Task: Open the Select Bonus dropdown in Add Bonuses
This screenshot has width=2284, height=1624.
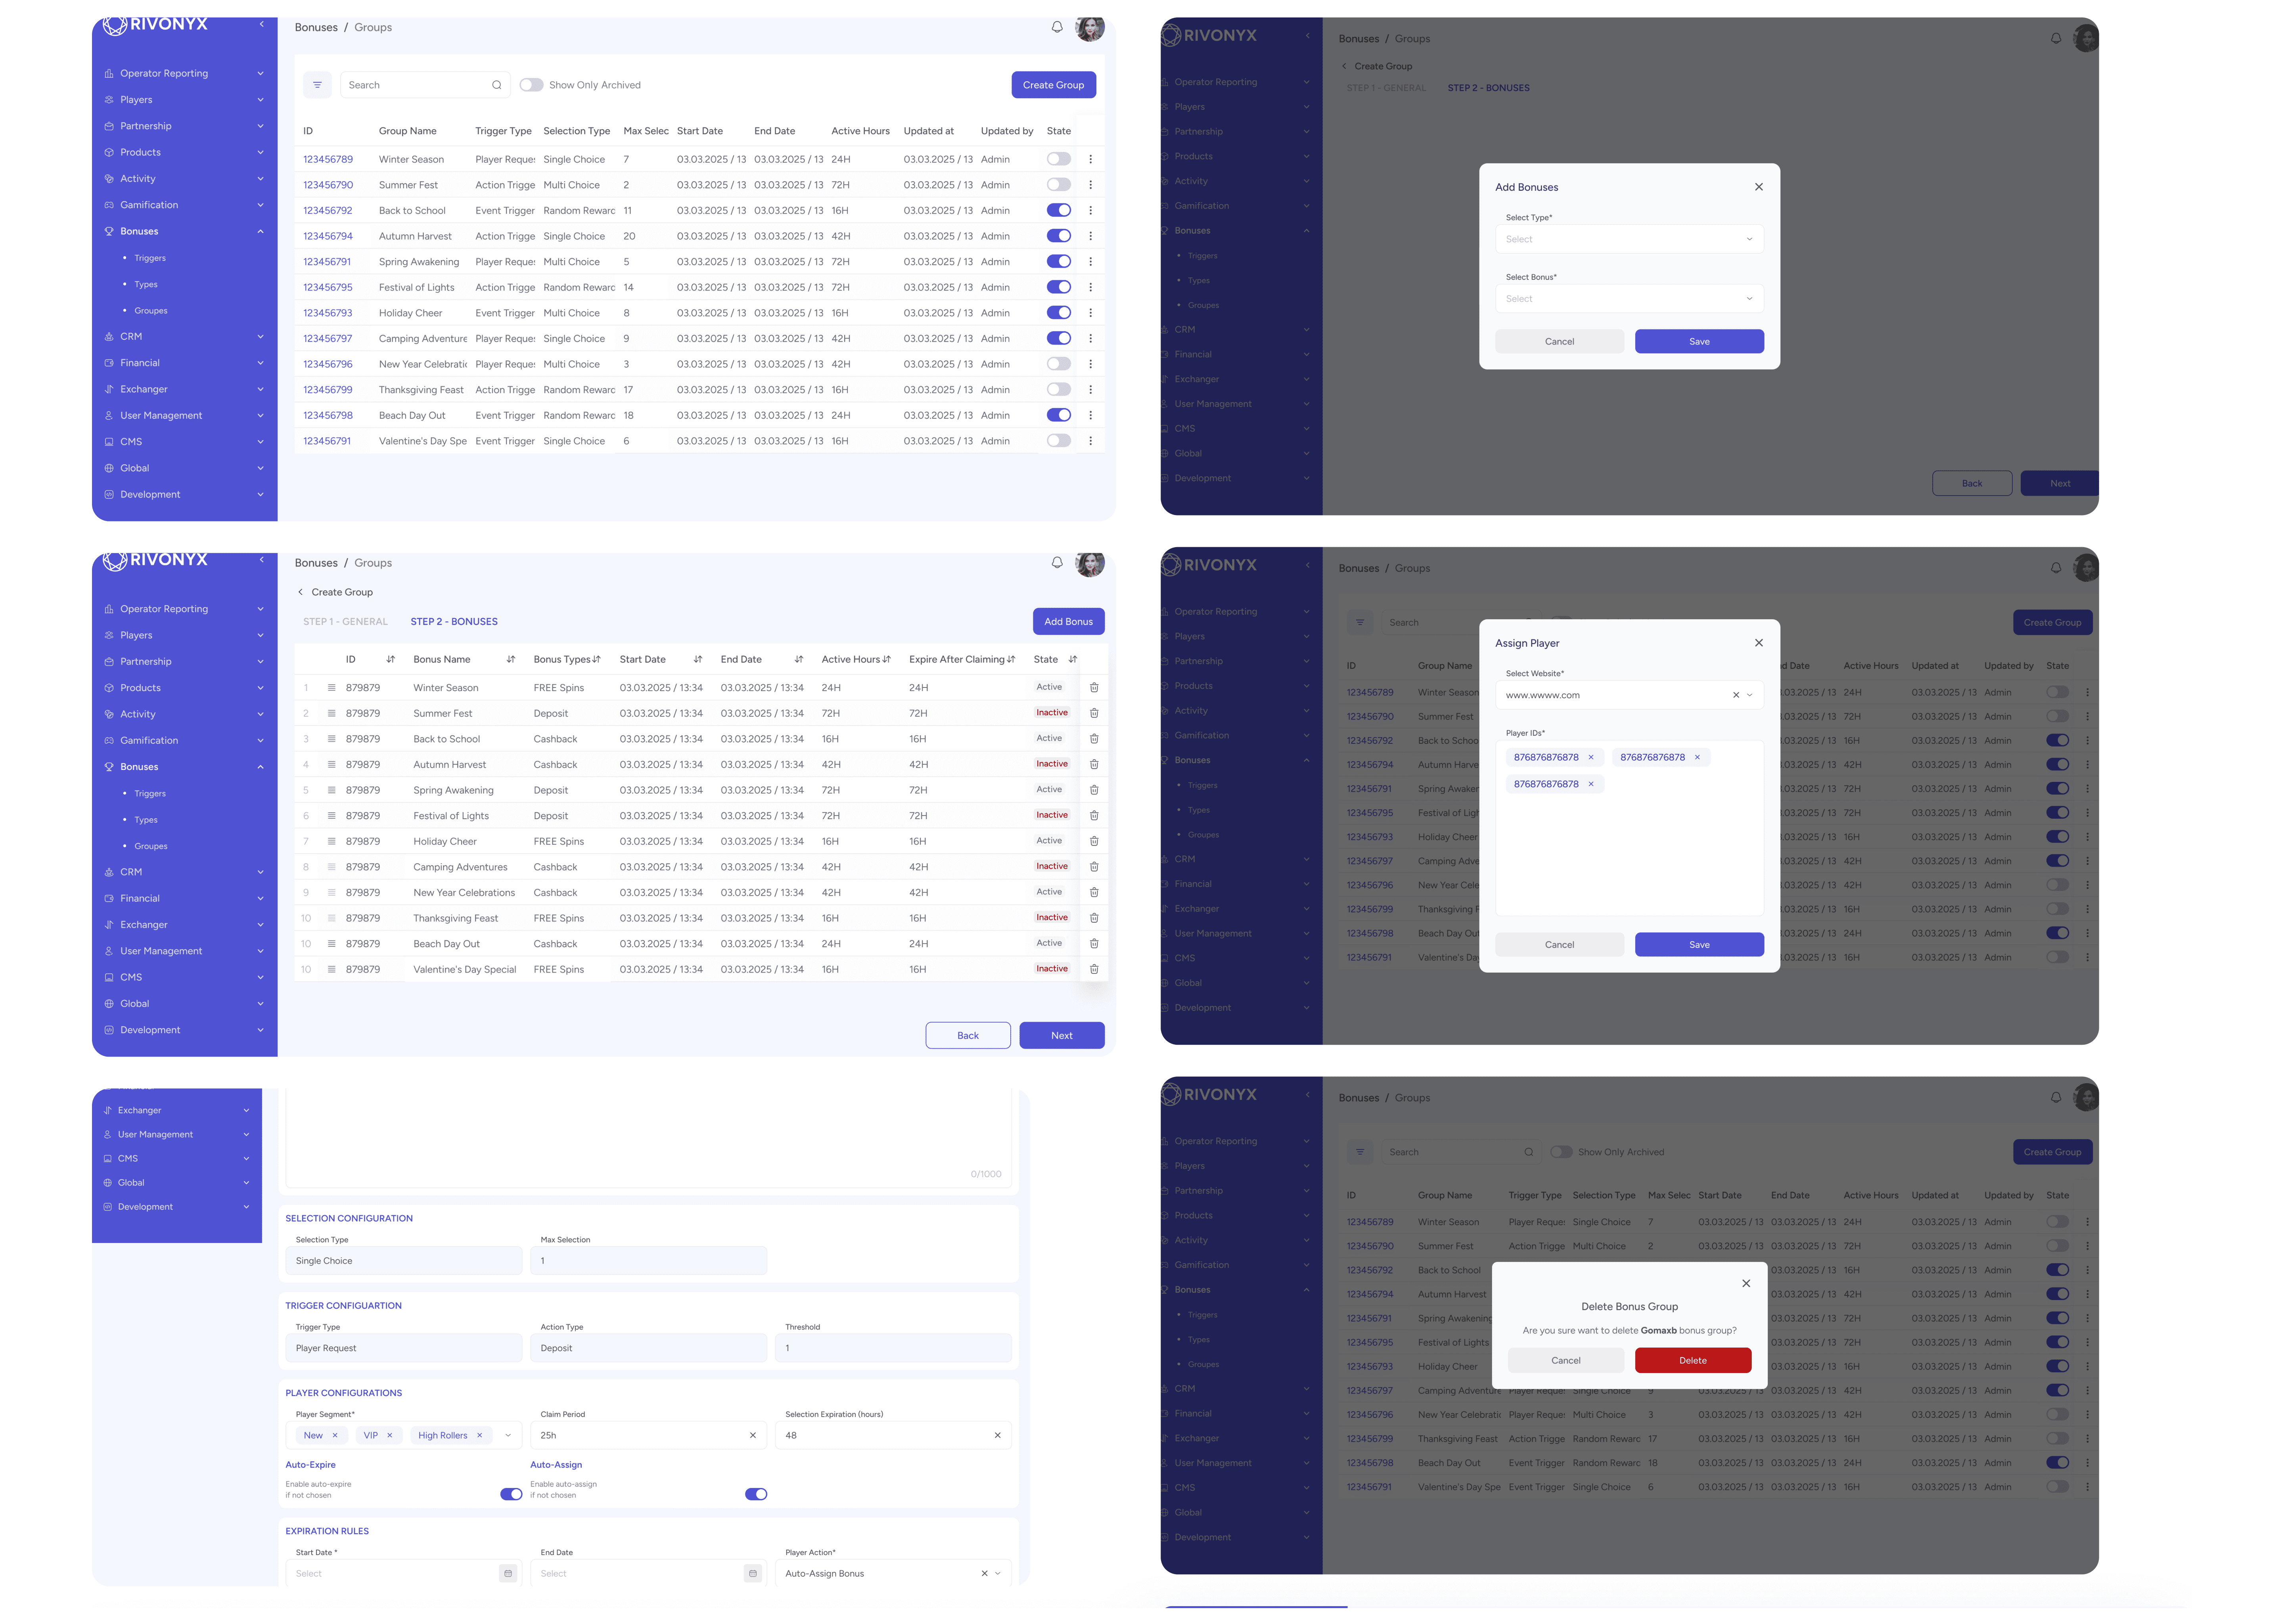Action: click(1629, 299)
